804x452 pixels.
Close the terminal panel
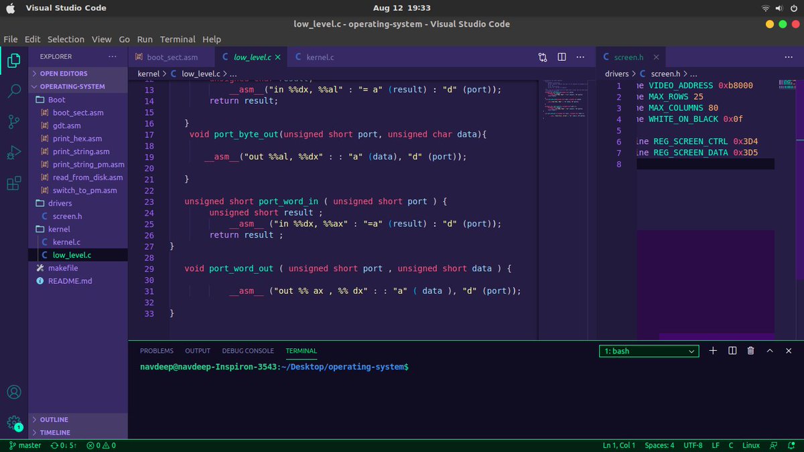[789, 351]
